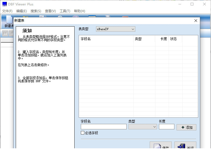Open the 查看(V) menu
The height and width of the screenshot is (154, 211).
coord(50,11)
